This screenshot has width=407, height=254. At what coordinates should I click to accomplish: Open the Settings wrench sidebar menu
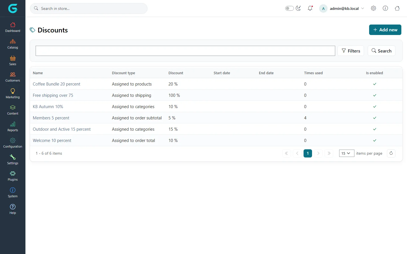(13, 159)
